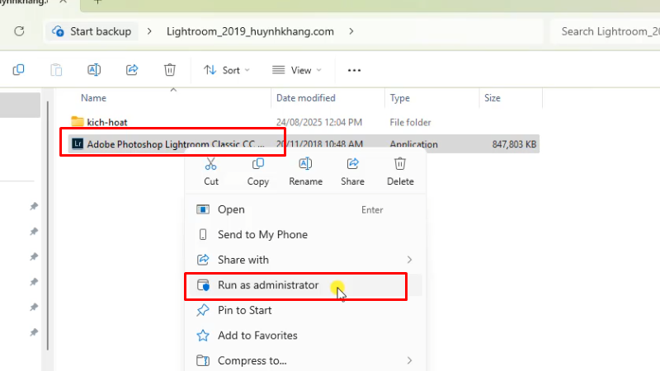Click Rename in the context menu

305,171
